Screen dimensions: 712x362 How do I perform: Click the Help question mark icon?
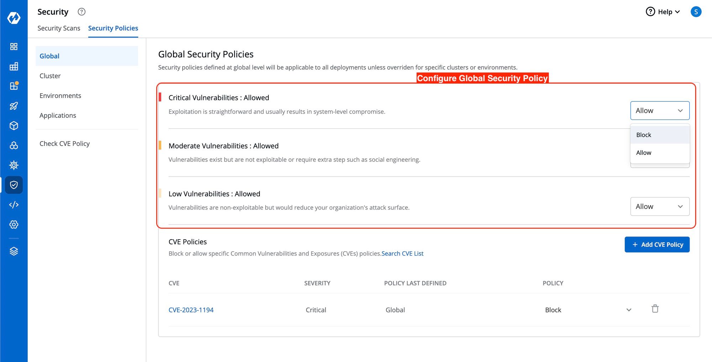(650, 12)
